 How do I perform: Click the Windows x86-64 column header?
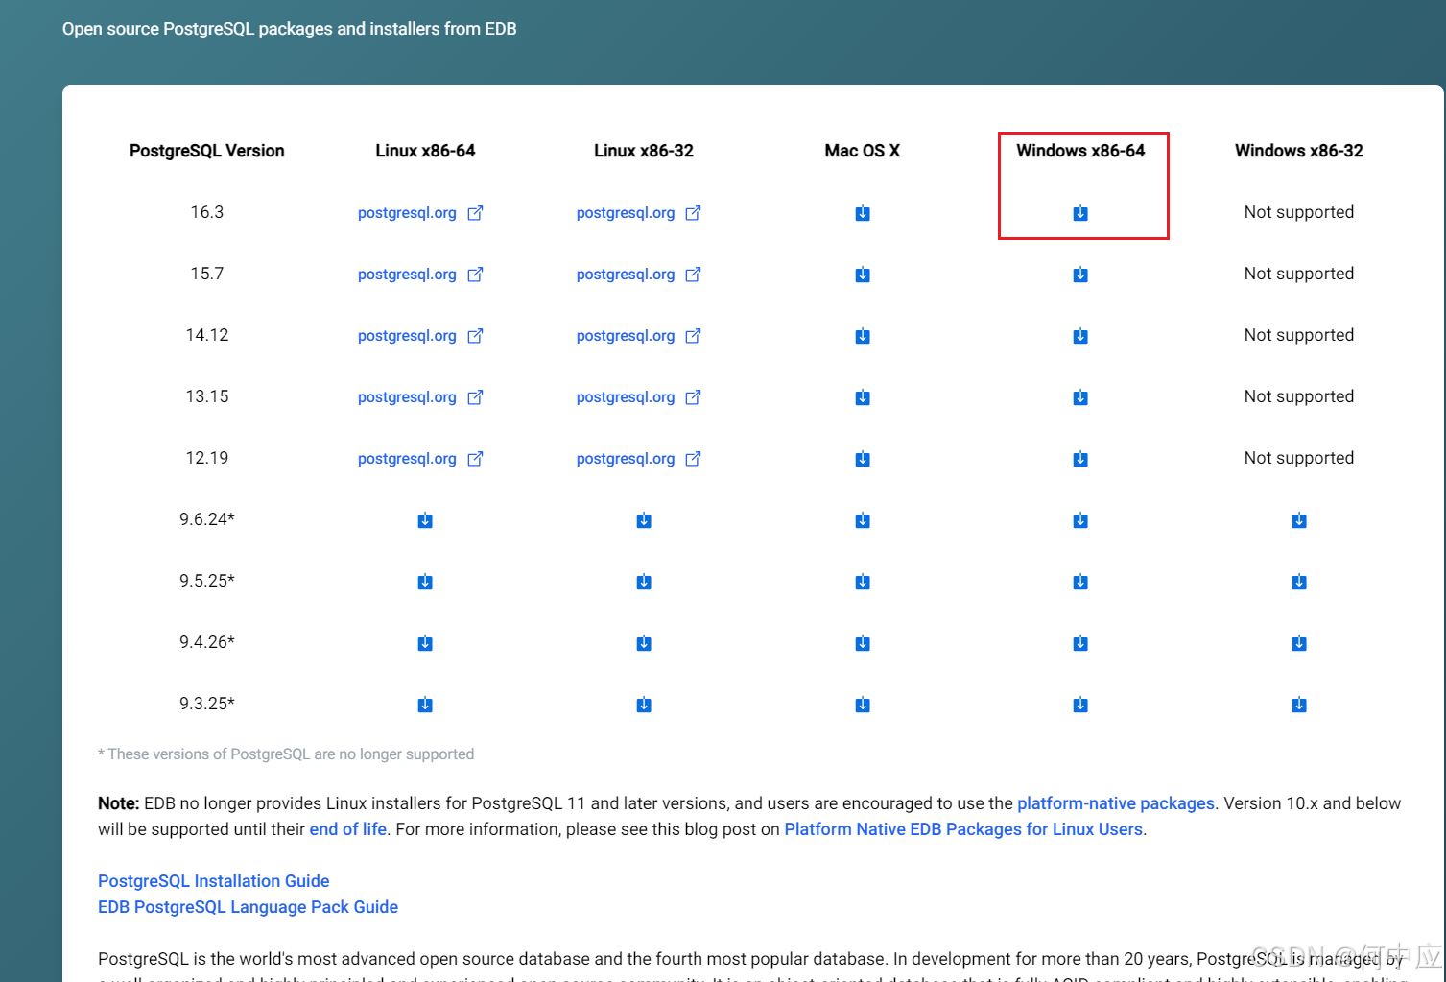[x=1080, y=151]
